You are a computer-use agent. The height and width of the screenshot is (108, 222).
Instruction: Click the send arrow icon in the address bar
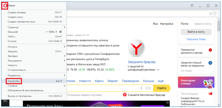point(211,14)
